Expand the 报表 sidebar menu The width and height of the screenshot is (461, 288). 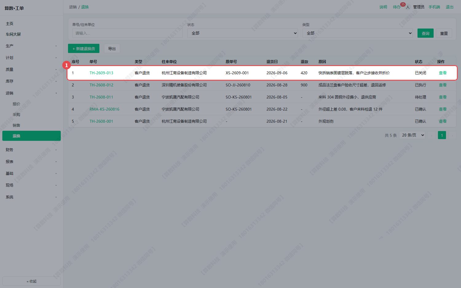(31, 162)
